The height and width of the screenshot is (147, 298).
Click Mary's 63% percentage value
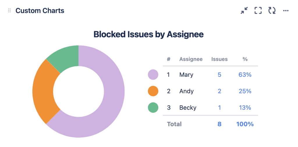point(245,75)
